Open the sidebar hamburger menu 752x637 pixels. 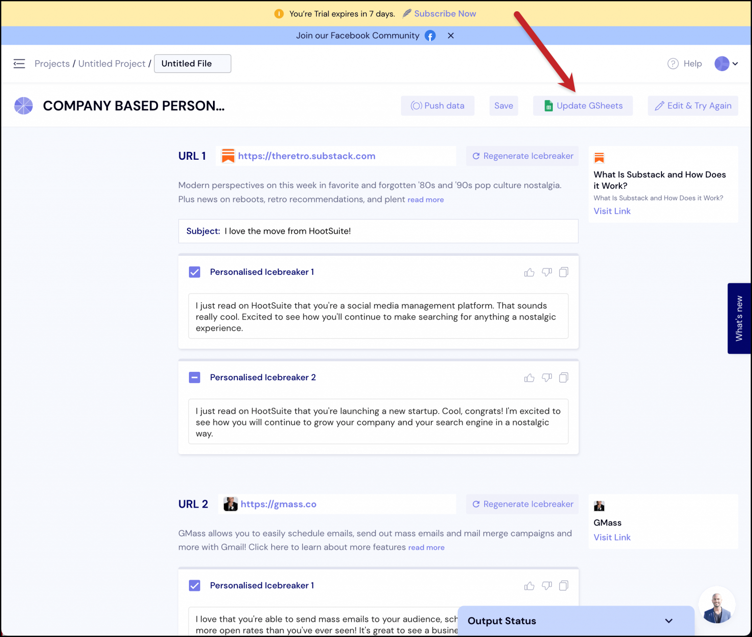coord(19,64)
